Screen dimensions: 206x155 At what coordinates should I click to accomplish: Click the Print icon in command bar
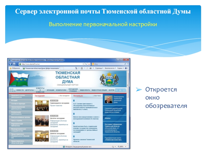[x=91, y=68]
